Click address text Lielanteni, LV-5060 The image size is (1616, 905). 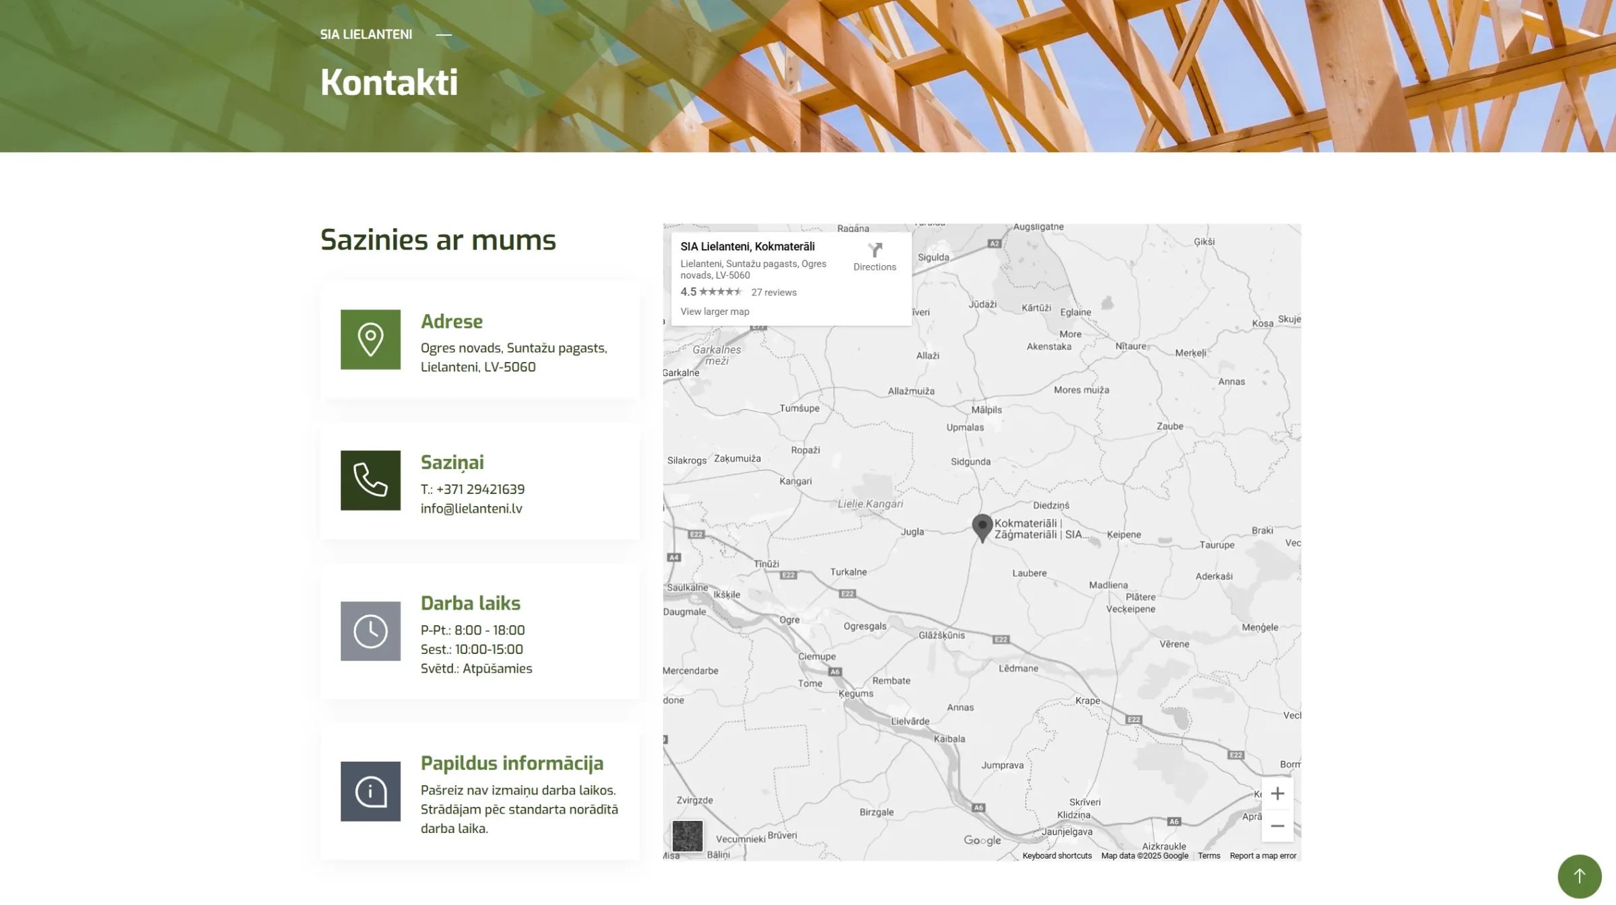(478, 367)
